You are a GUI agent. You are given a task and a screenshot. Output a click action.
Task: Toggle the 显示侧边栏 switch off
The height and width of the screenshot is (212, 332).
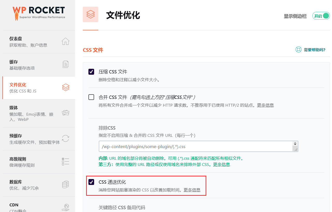(321, 16)
